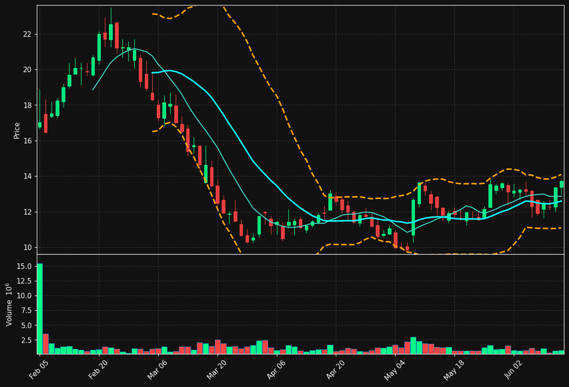Click the volume tick label 2.5
The image size is (569, 387).
click(27, 341)
